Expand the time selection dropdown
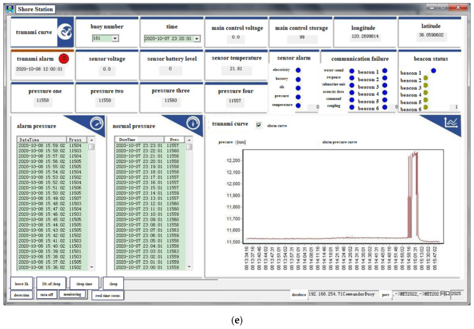The width and height of the screenshot is (474, 329). coord(197,38)
